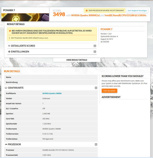Image resolution: width=153 pixels, height=158 pixels.
Task: Click the double chevron arrow below Hide Result Details
Action: coord(76,64)
